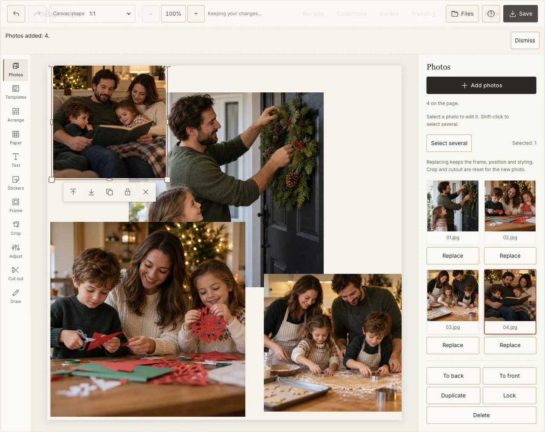
Task: Click the Duplicate panel button
Action: (x=453, y=395)
